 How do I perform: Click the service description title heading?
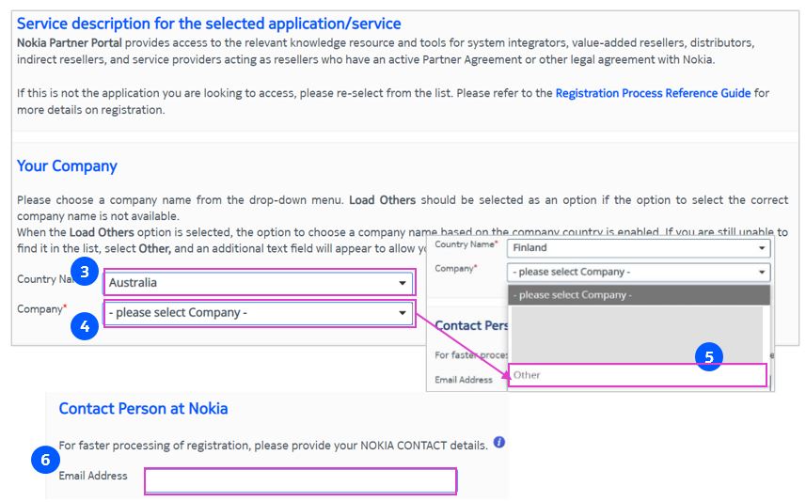[209, 24]
